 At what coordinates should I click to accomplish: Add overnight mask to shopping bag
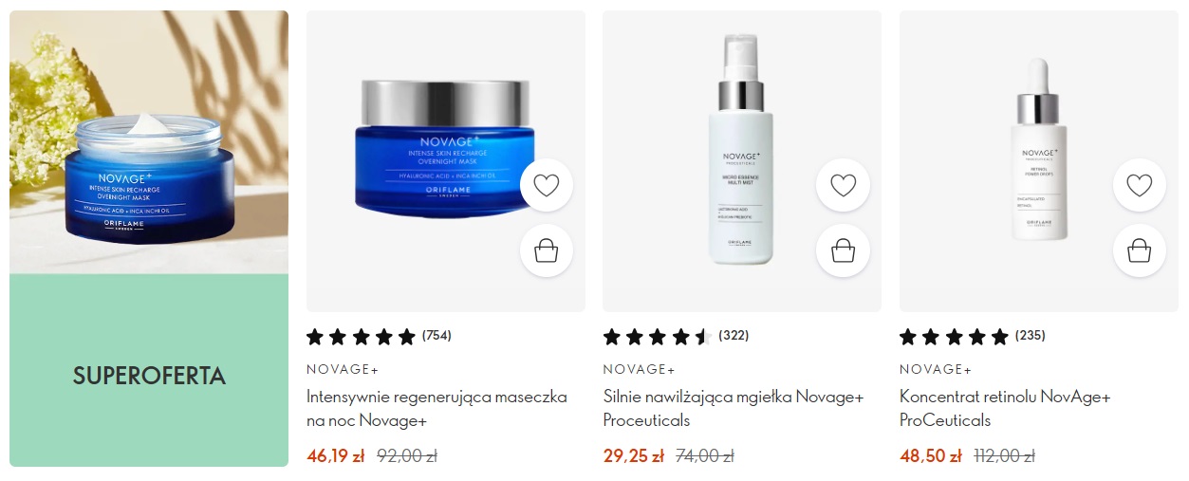click(547, 250)
